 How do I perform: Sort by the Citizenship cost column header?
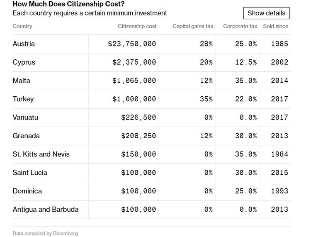[137, 26]
